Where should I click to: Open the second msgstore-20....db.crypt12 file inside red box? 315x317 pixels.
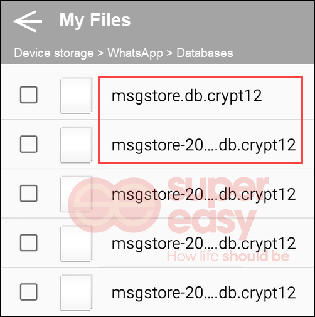pyautogui.click(x=204, y=145)
